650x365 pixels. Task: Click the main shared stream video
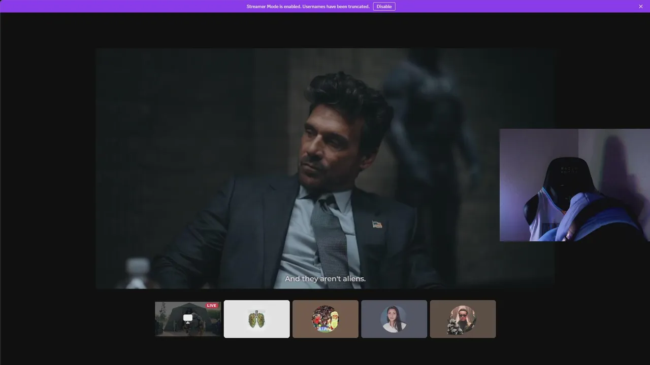click(x=325, y=168)
